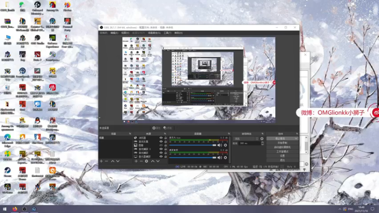Move the scene up in the Scenes panel
This screenshot has width=379, height=213.
(113, 161)
